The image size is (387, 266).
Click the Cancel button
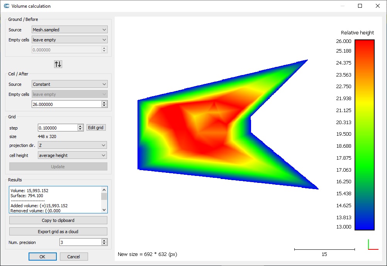73,257
